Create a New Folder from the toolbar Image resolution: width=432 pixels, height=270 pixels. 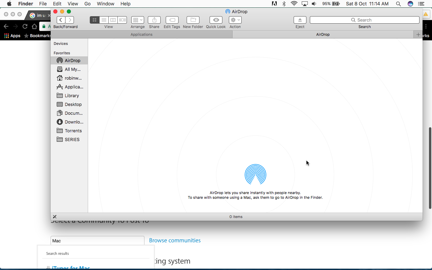pyautogui.click(x=193, y=20)
